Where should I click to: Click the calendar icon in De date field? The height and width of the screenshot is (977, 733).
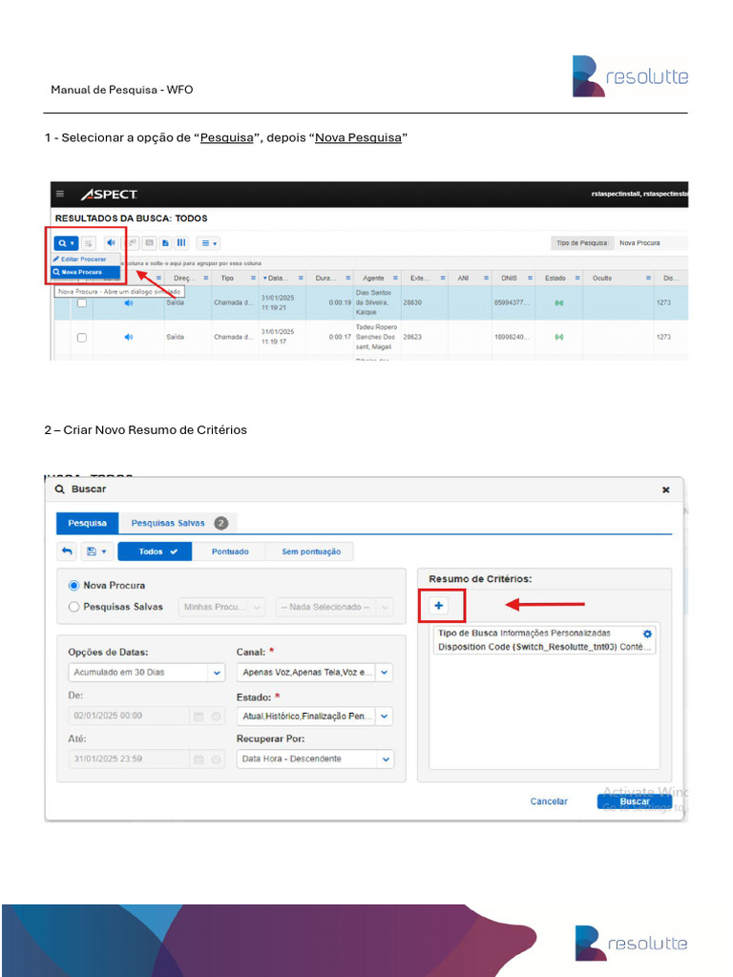pyautogui.click(x=199, y=716)
